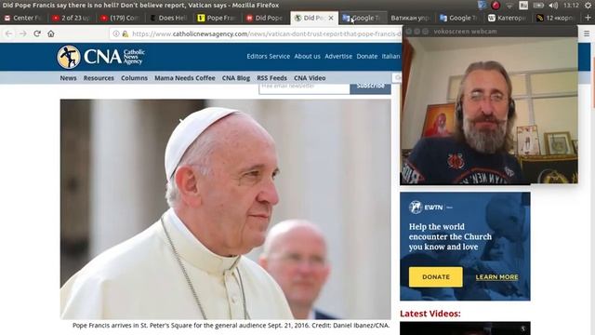Click the free email newsletter field
This screenshot has width=595, height=335.
[x=304, y=88]
